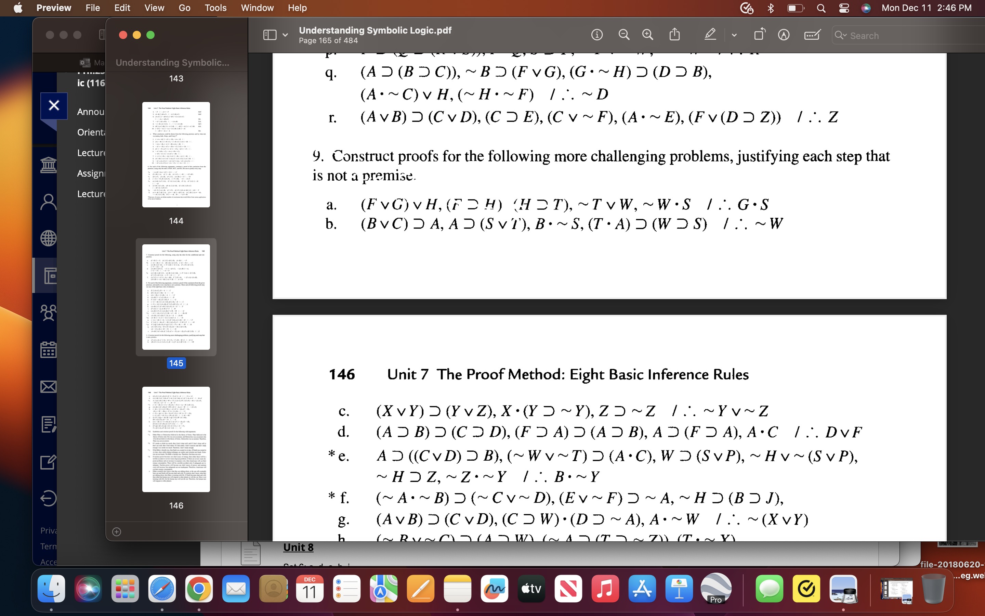Select the Highlight pen tool
Screen dimensions: 985x616
[x=710, y=35]
